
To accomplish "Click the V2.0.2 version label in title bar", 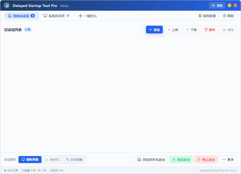I will 64,6.
